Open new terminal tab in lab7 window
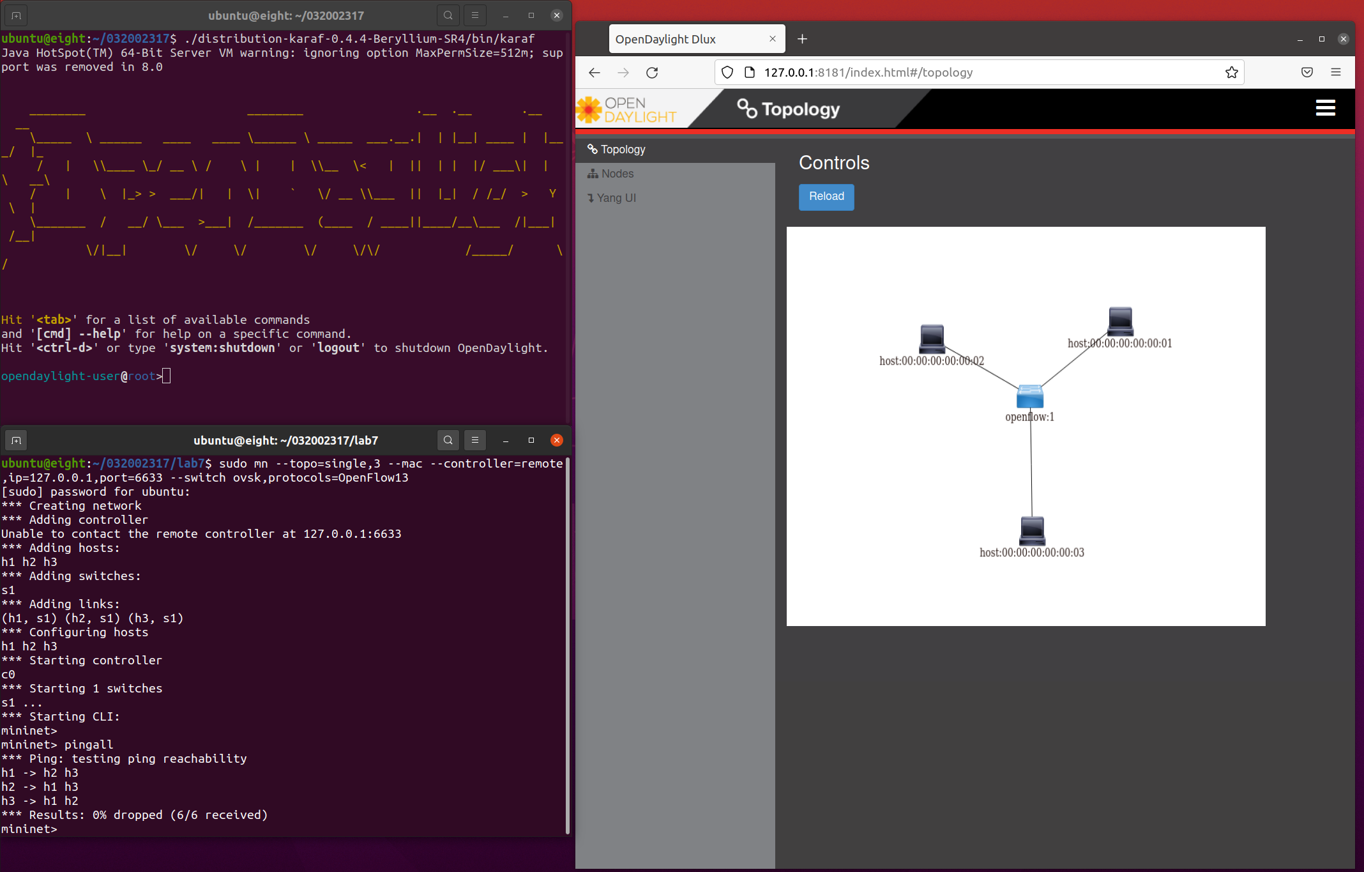Screen dimensions: 1364x872 coord(17,440)
